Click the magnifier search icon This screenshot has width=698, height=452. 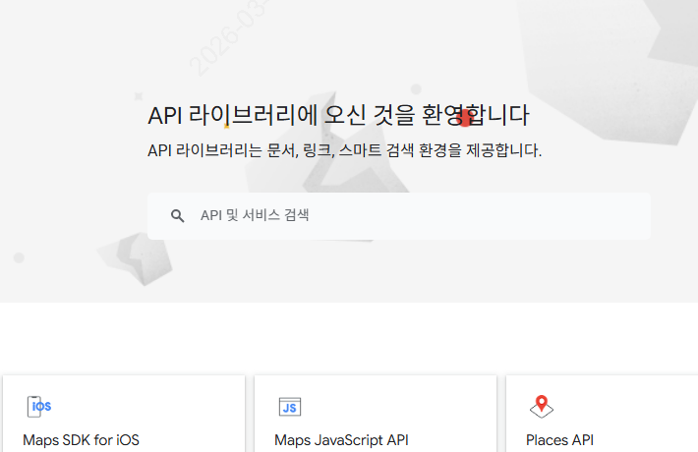click(177, 216)
